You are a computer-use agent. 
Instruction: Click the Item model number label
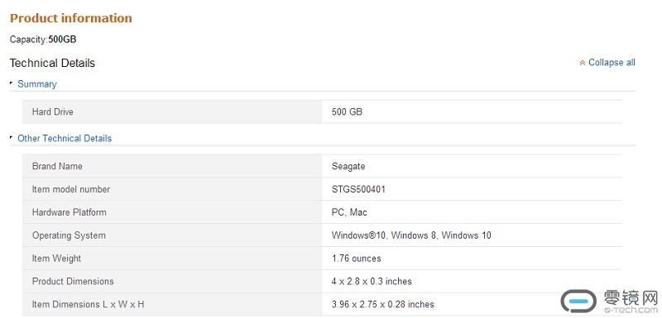click(x=71, y=189)
